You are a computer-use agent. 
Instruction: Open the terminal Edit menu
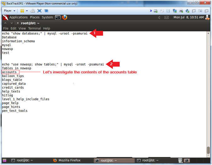pyautogui.click(x=14, y=28)
